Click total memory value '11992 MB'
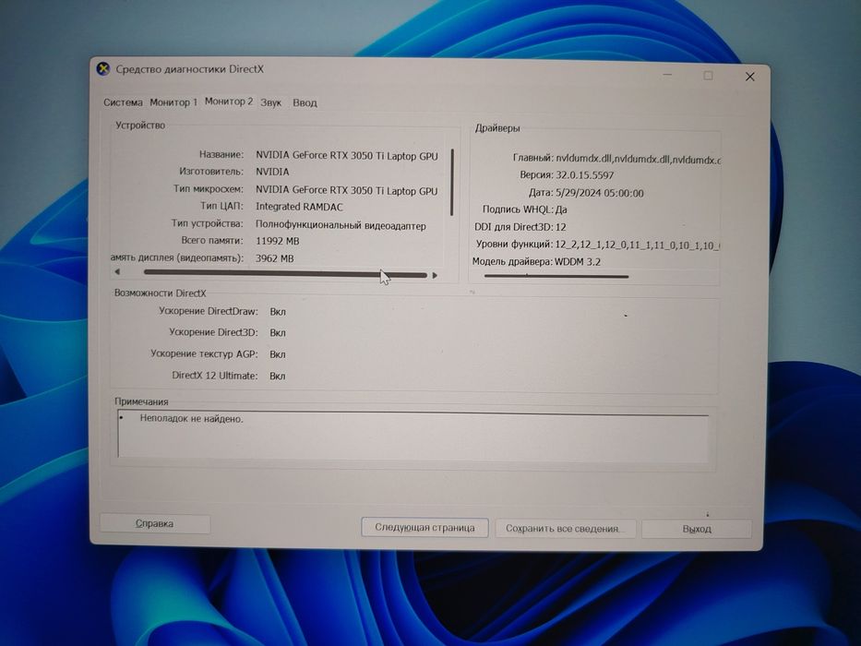This screenshot has height=646, width=861. coord(277,241)
